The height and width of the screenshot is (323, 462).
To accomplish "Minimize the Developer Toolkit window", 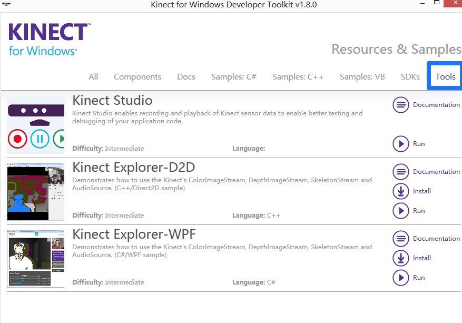I will click(422, 4).
